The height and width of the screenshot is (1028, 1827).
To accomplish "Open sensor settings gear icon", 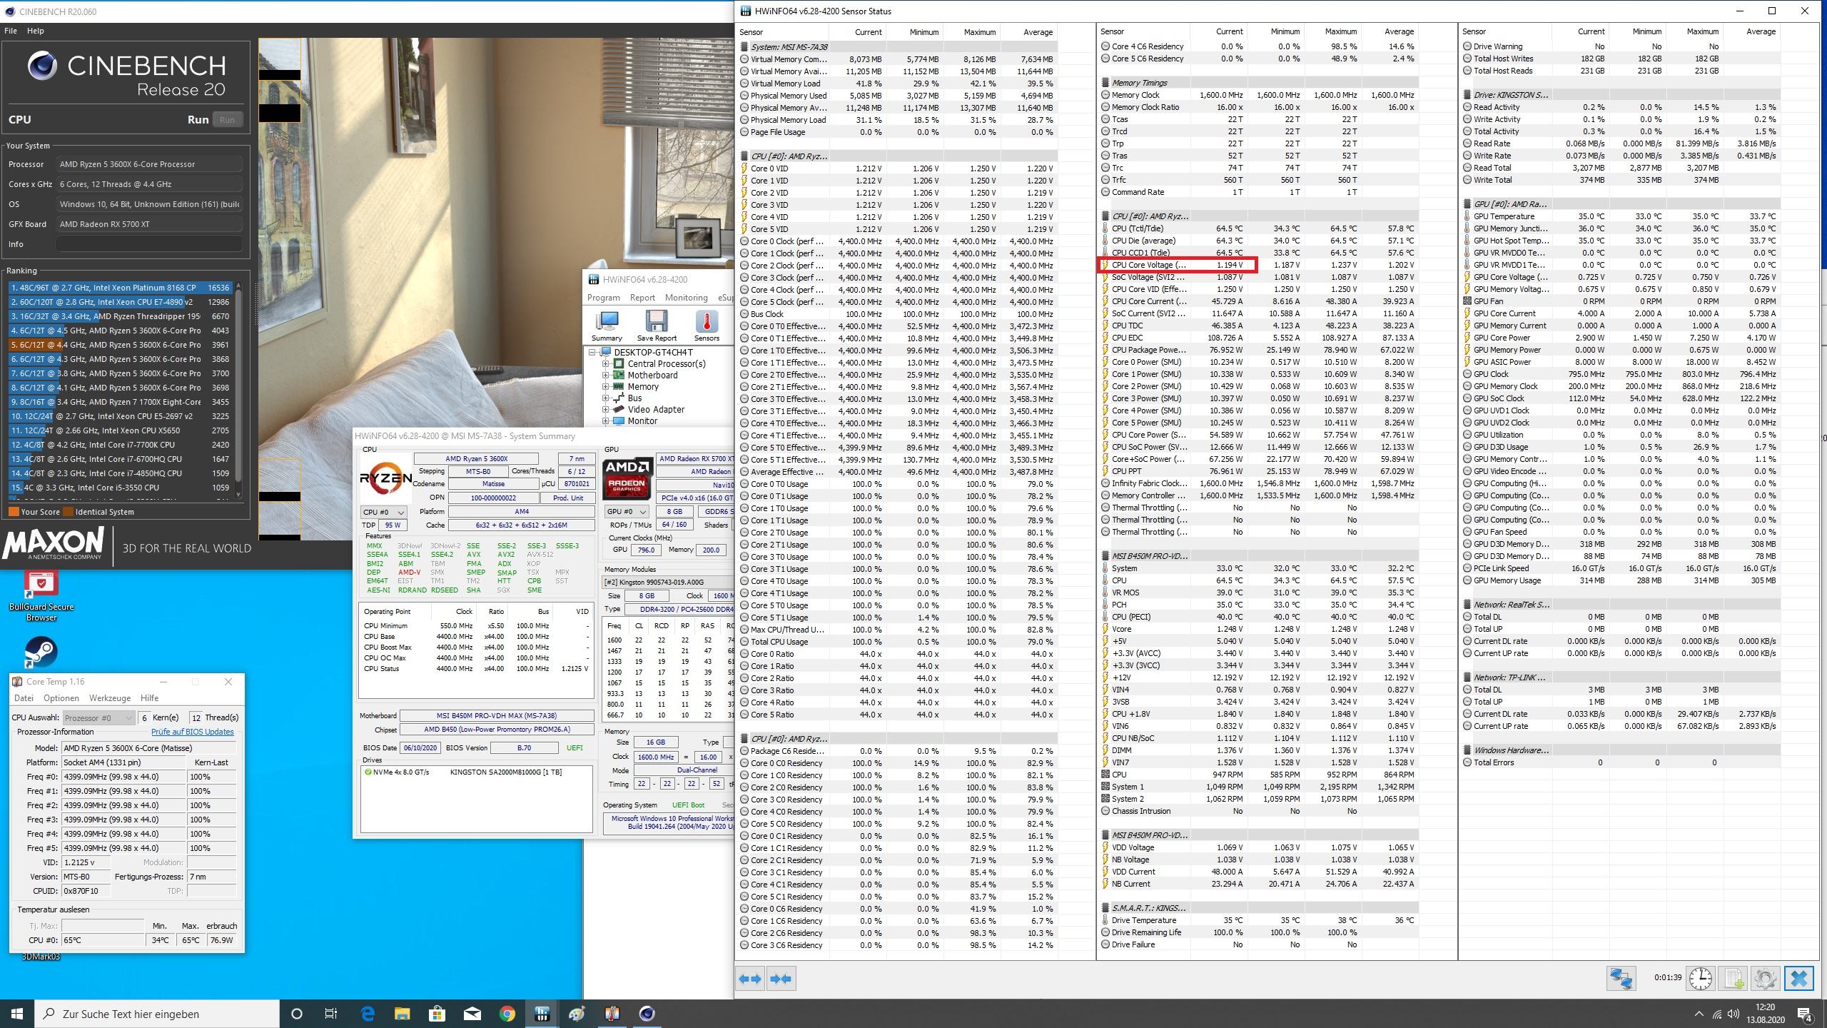I will coord(1765,978).
